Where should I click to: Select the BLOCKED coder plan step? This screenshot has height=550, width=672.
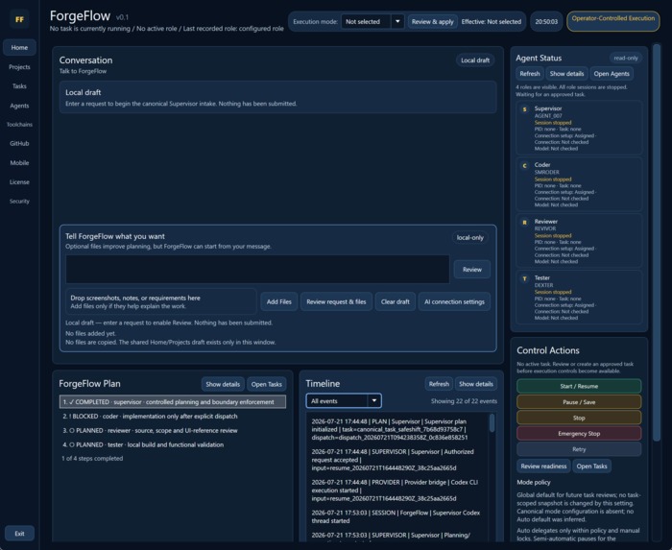[173, 416]
